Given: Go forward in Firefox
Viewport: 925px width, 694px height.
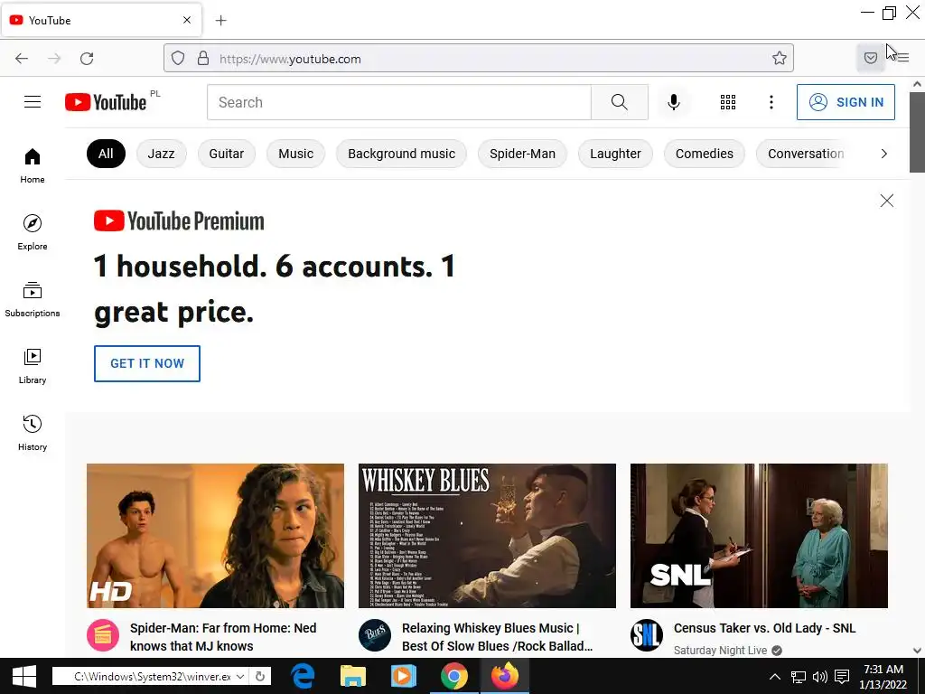Looking at the screenshot, I should coord(54,59).
